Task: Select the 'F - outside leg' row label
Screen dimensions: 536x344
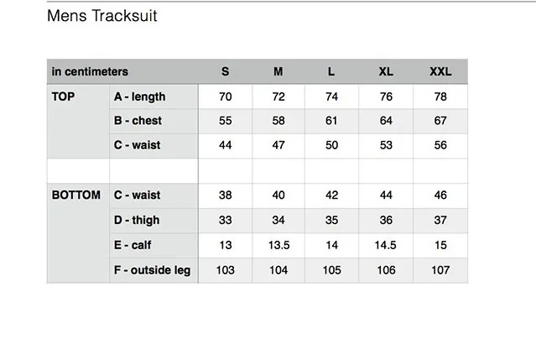Action: point(152,270)
